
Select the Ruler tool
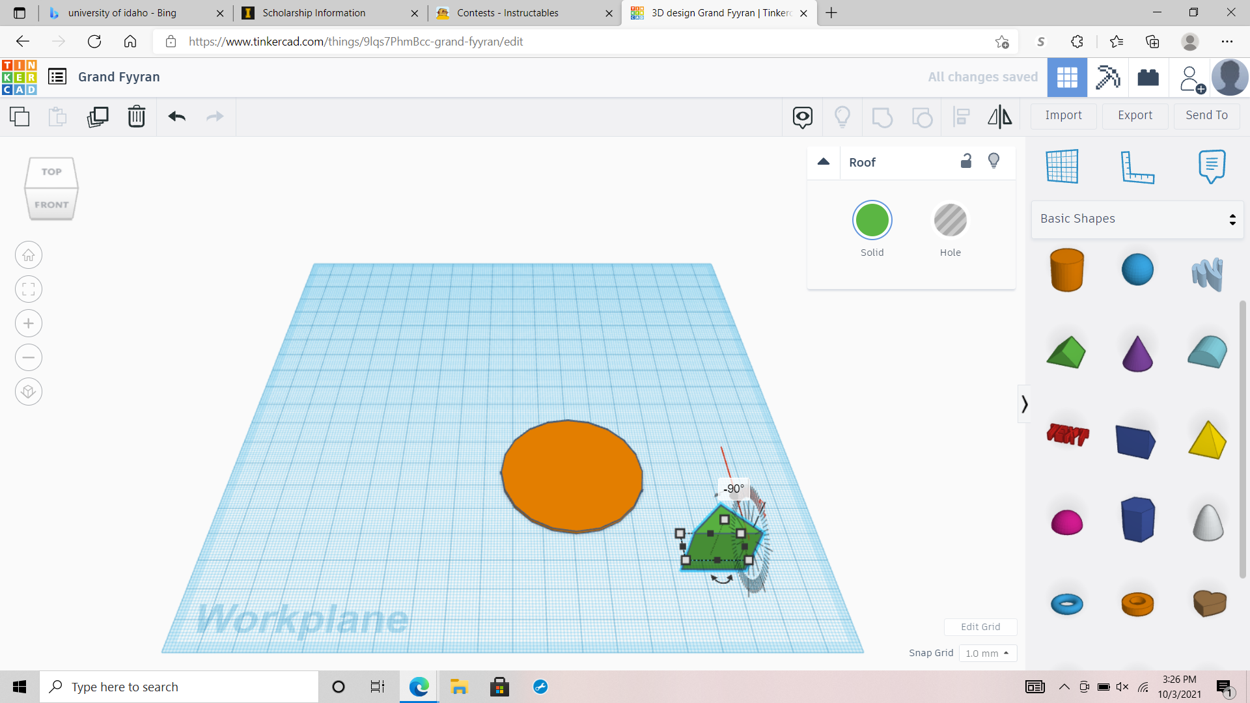coord(1137,167)
